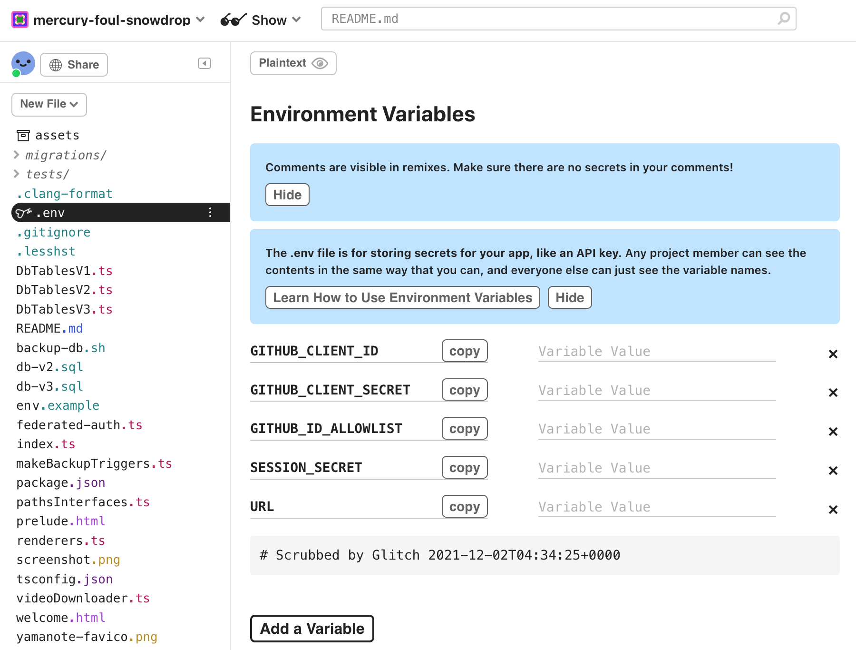Expand the migrations/ folder
Image resolution: width=856 pixels, height=650 pixels.
tap(60, 155)
